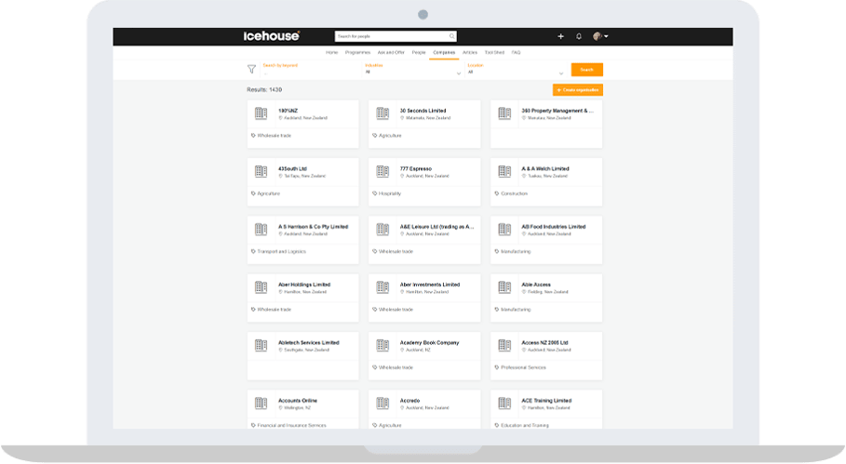846x464 pixels.
Task: Click Construction tag text
Action: pyautogui.click(x=514, y=193)
